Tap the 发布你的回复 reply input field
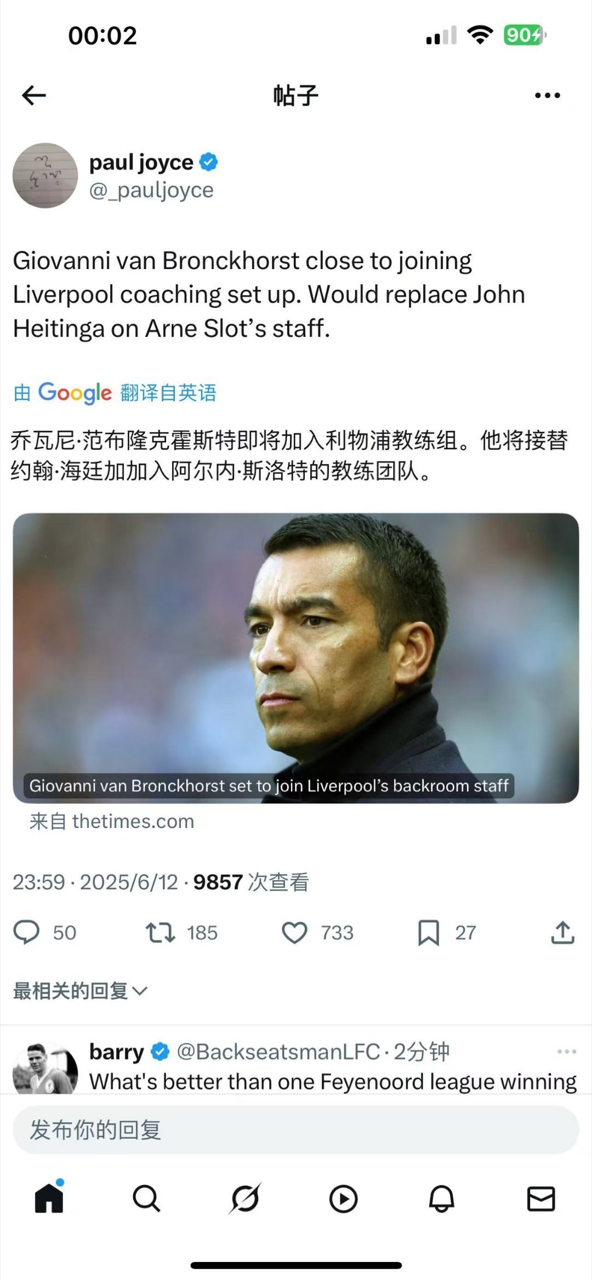The image size is (592, 1280). click(296, 1130)
